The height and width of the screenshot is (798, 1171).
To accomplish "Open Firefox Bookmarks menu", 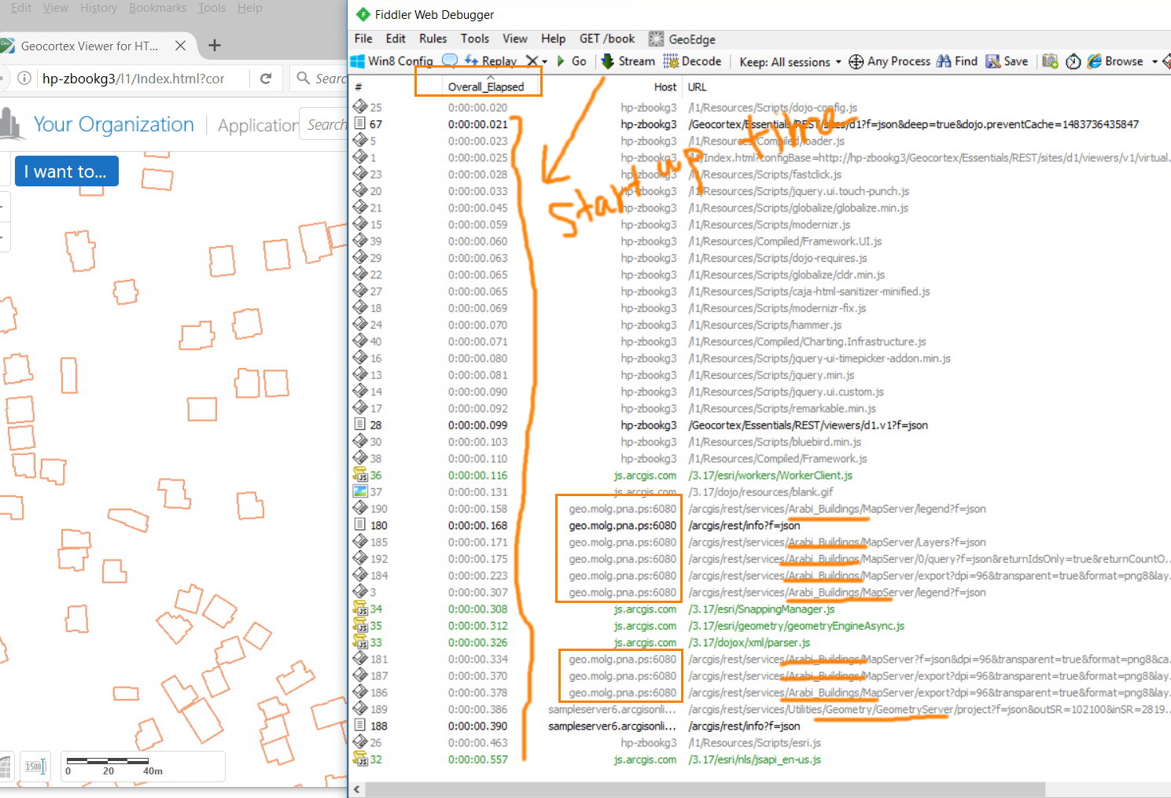I will pyautogui.click(x=158, y=8).
